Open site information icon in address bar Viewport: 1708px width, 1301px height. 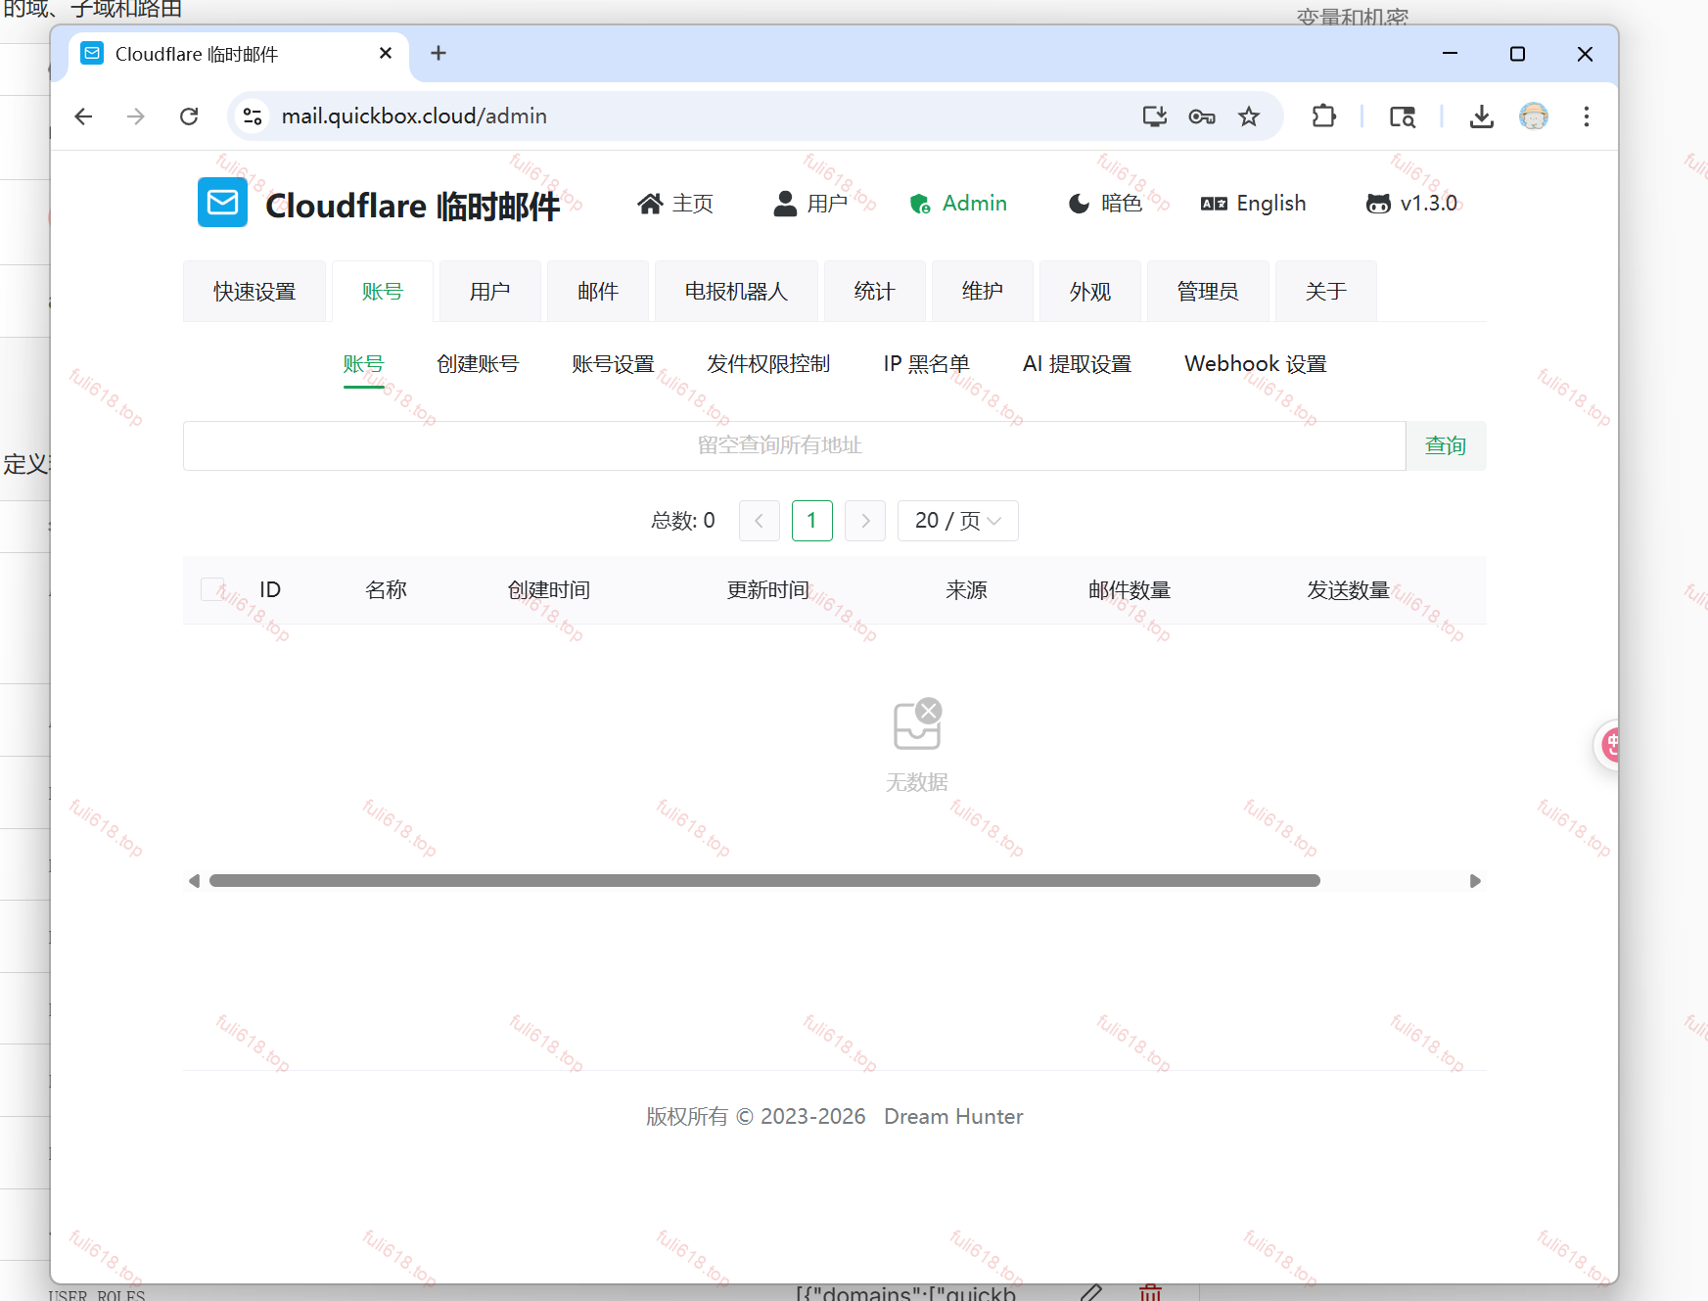pyautogui.click(x=253, y=116)
